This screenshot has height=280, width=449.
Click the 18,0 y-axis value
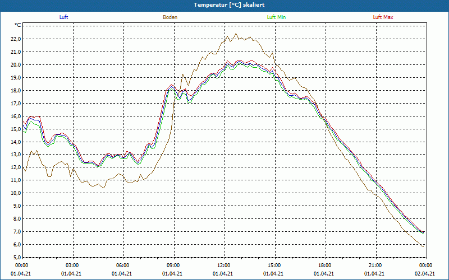tap(16, 90)
